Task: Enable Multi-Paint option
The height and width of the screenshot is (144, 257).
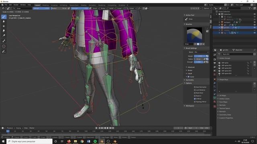Action: [x=195, y=93]
